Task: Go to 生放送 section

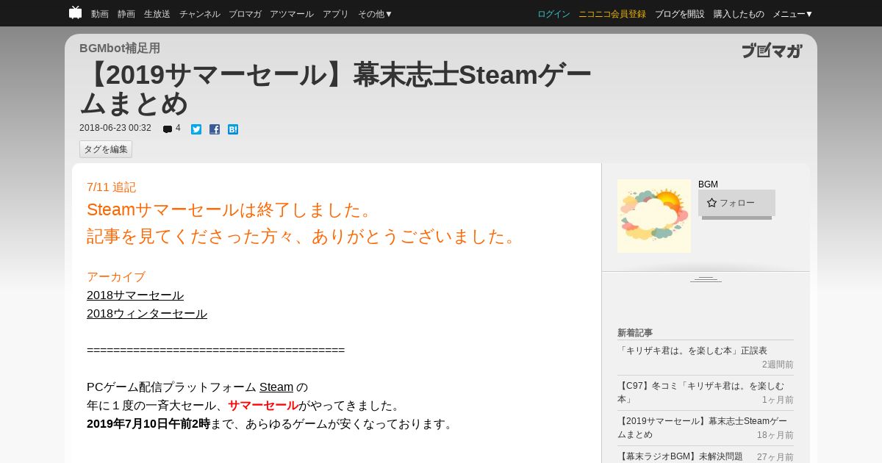Action: pyautogui.click(x=157, y=14)
